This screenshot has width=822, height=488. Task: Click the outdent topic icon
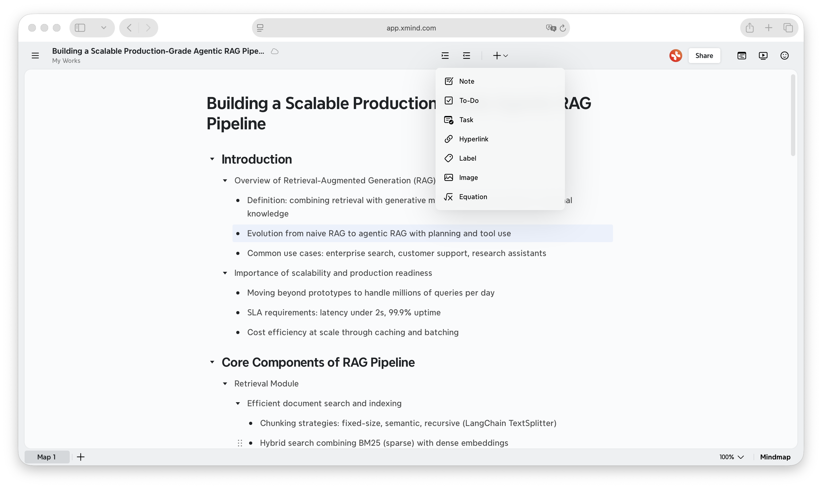[x=466, y=56]
